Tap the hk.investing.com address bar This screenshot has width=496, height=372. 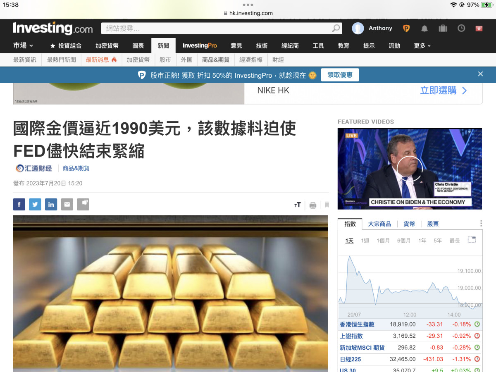[x=248, y=13]
